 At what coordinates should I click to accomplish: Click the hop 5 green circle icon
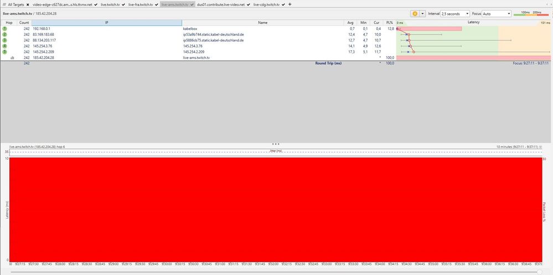4,52
